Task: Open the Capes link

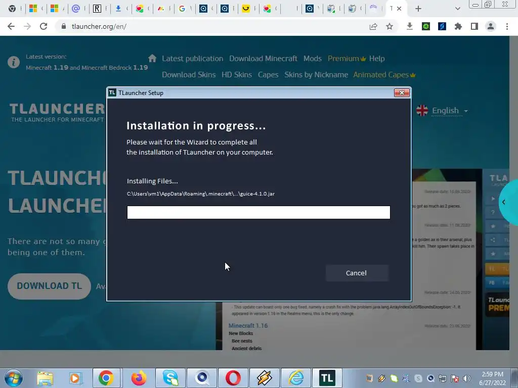Action: pyautogui.click(x=268, y=75)
